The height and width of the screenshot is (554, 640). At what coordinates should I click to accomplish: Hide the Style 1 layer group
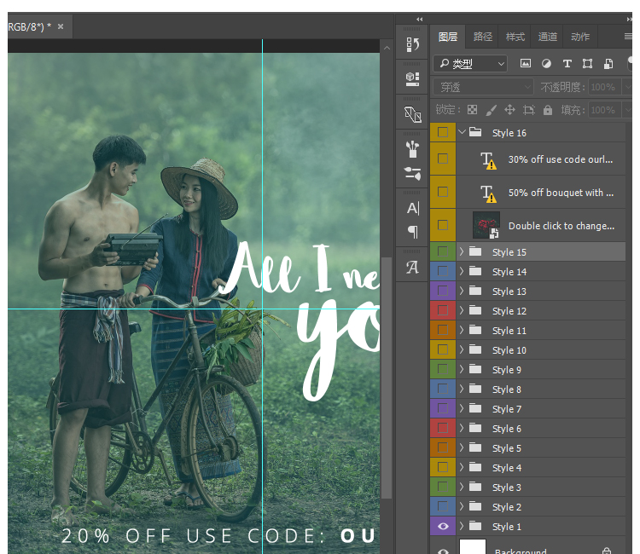point(442,527)
